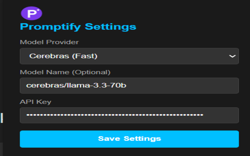This screenshot has height=156, width=250.
Task: Click the cerebras/llama-3.3-70b text
Action: (x=76, y=85)
